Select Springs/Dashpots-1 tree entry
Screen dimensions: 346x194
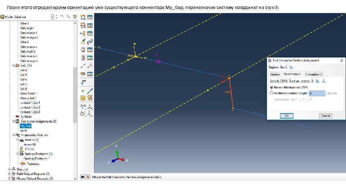[37, 158]
